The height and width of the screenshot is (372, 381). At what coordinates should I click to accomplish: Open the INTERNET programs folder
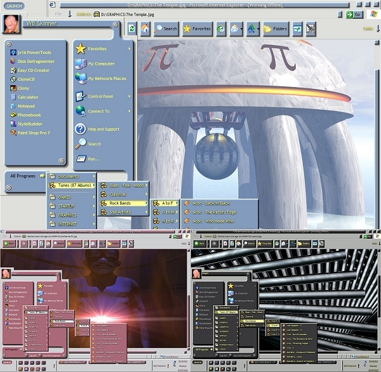(x=72, y=224)
